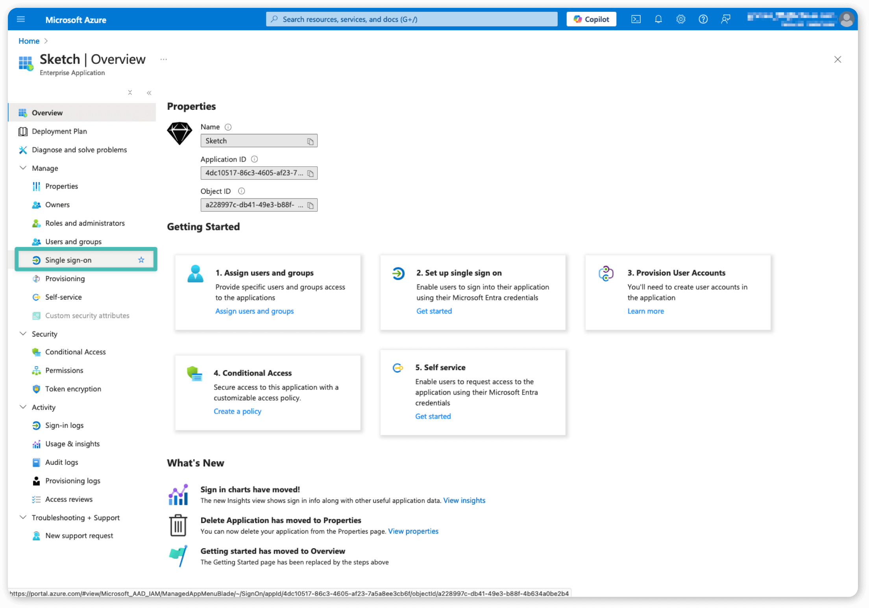The image size is (869, 608).
Task: Click Get started under Set up single sign on
Action: coord(434,311)
